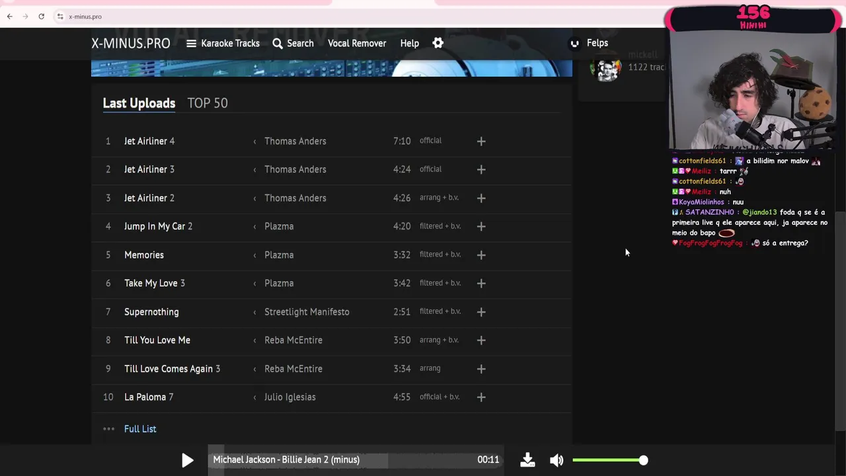Image resolution: width=846 pixels, height=476 pixels.
Task: Expand chevron before Thomas Anders row 3
Action: pyautogui.click(x=254, y=198)
